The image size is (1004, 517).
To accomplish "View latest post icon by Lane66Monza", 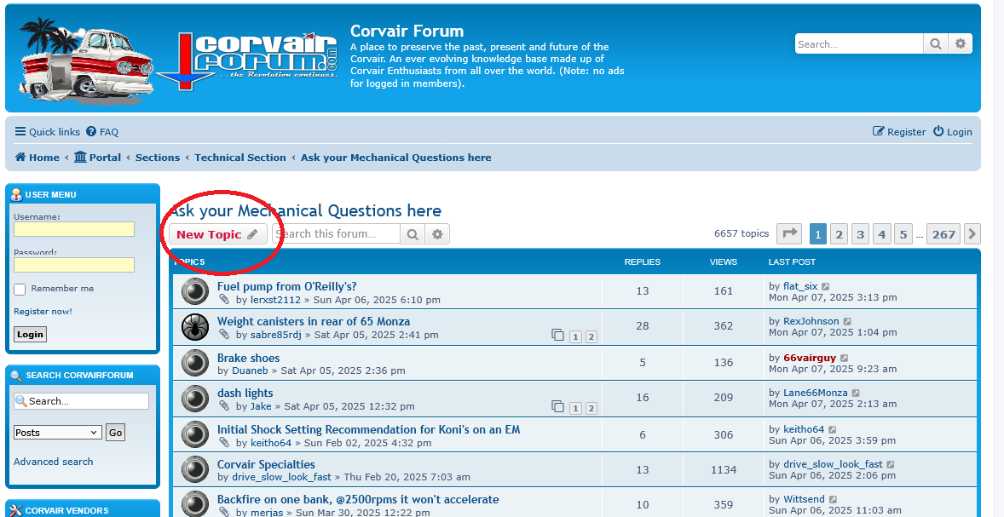I will point(856,393).
